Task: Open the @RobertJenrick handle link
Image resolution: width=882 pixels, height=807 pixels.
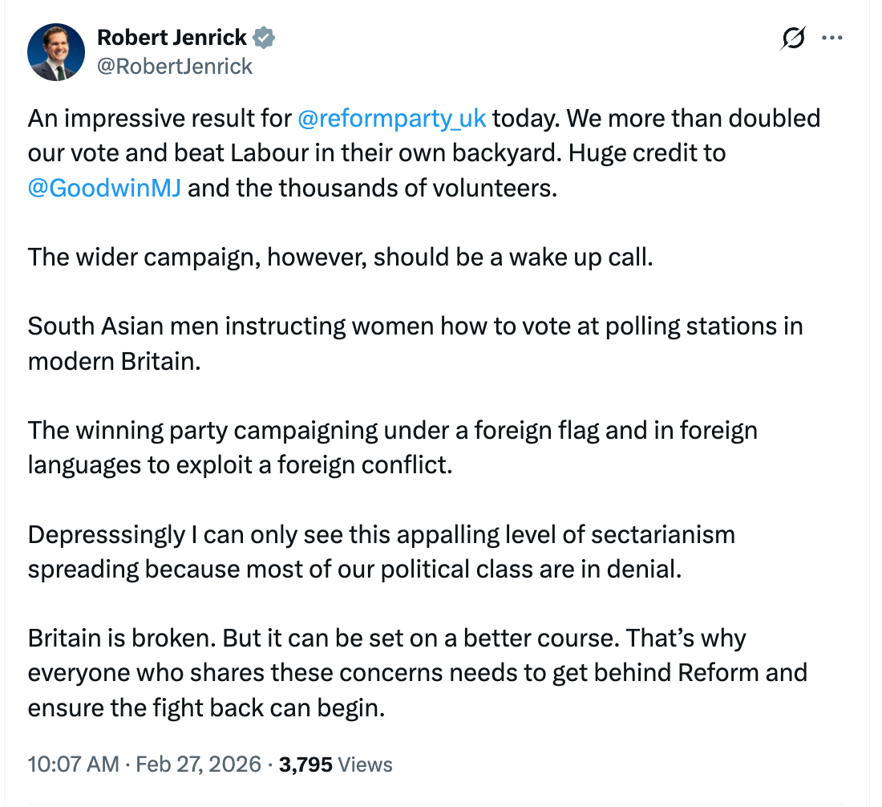Action: tap(174, 66)
